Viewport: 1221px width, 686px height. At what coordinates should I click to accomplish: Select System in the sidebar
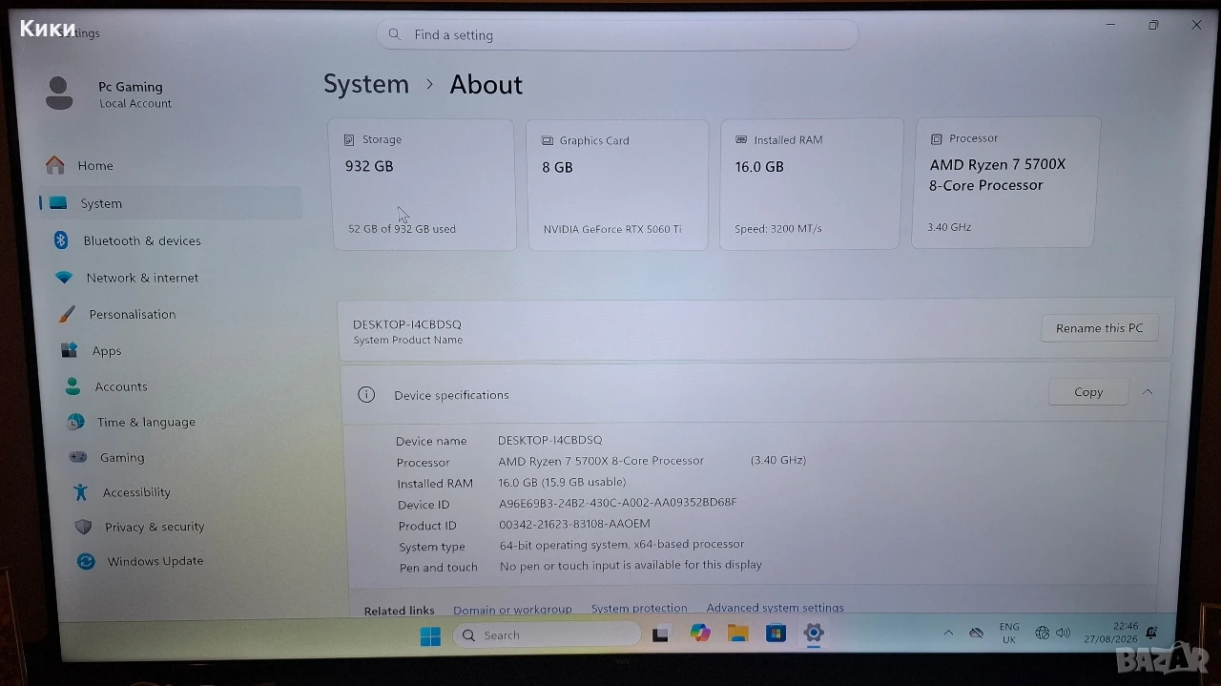pos(171,203)
